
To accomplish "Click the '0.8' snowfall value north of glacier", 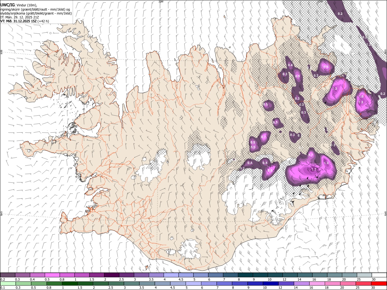I will coord(270,170).
